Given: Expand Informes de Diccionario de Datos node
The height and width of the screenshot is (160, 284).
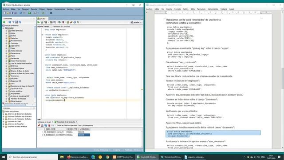Looking at the screenshot, I should [x=4, y=114].
